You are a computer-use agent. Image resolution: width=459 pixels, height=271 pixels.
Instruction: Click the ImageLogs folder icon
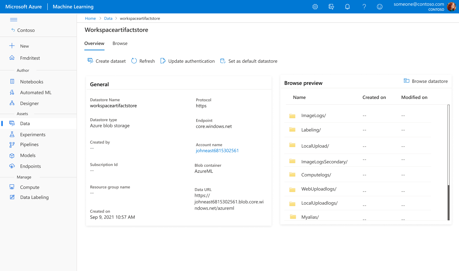click(x=292, y=116)
